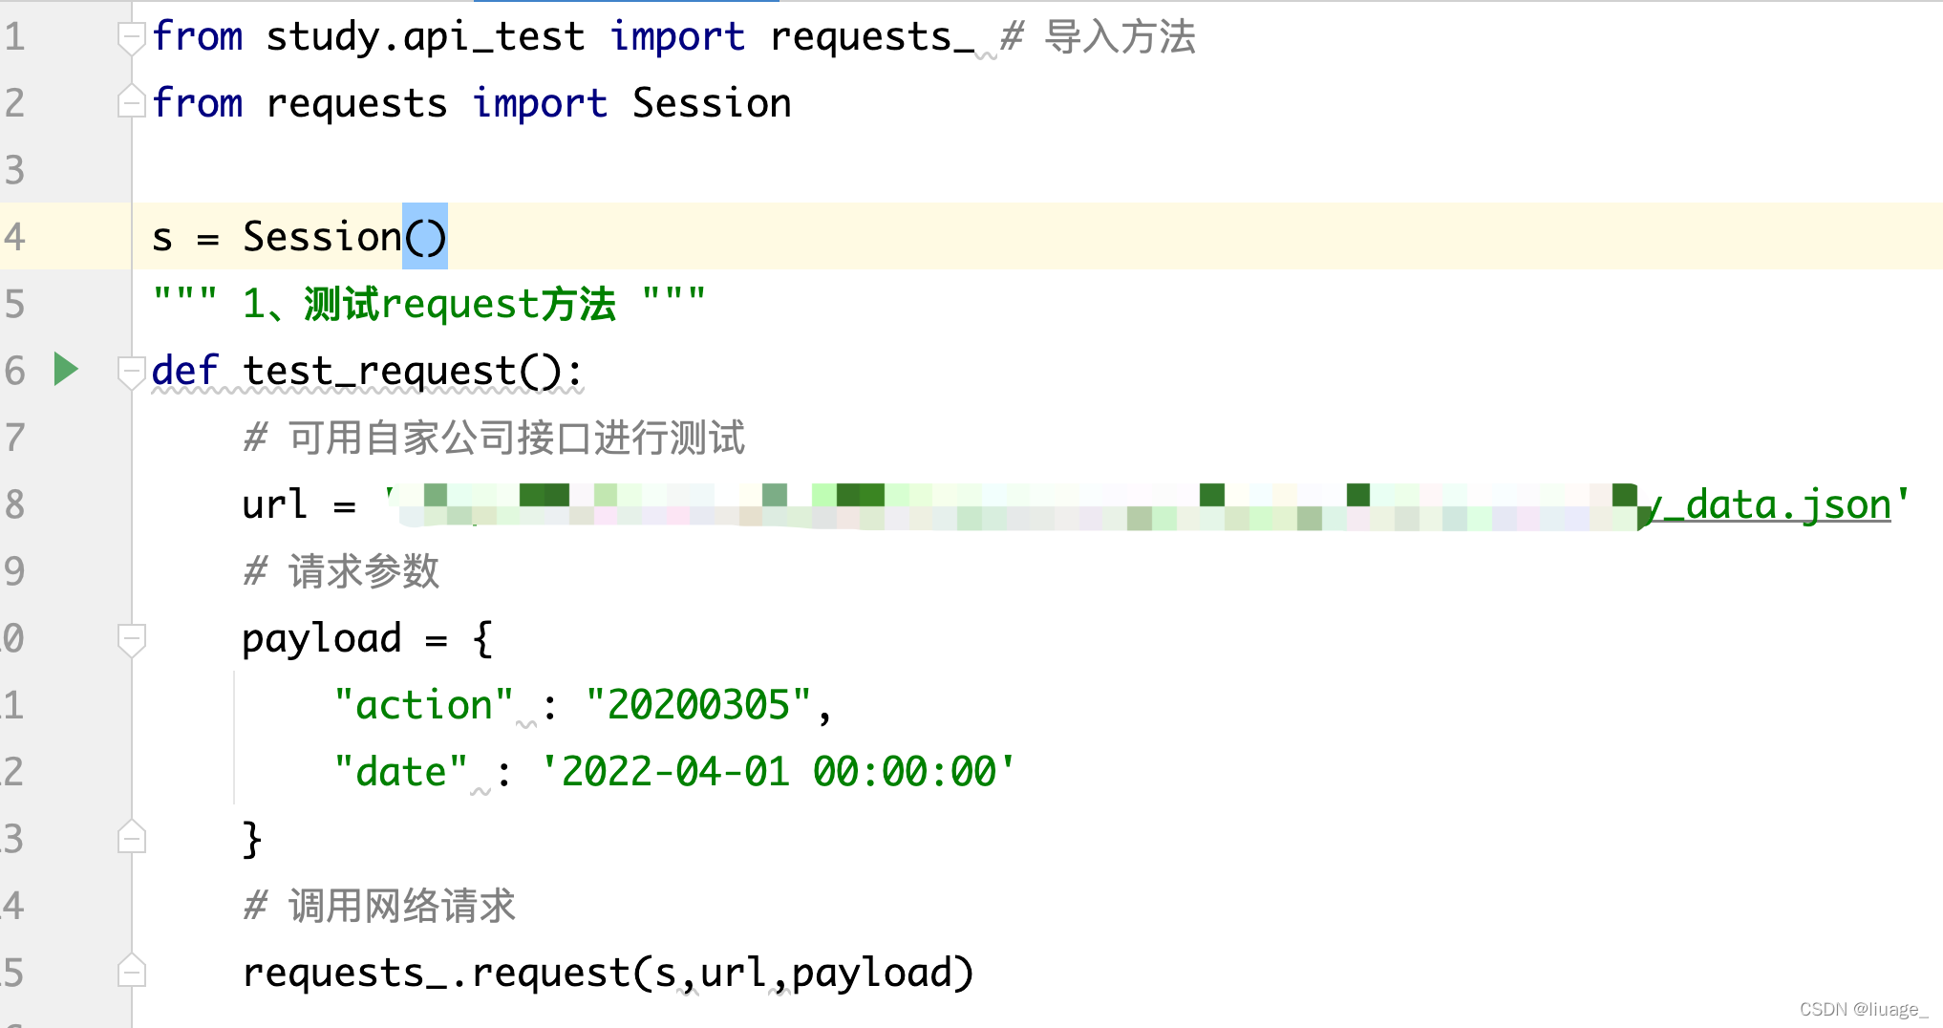
Task: Open the _data.json URL link
Action: coord(1770,505)
